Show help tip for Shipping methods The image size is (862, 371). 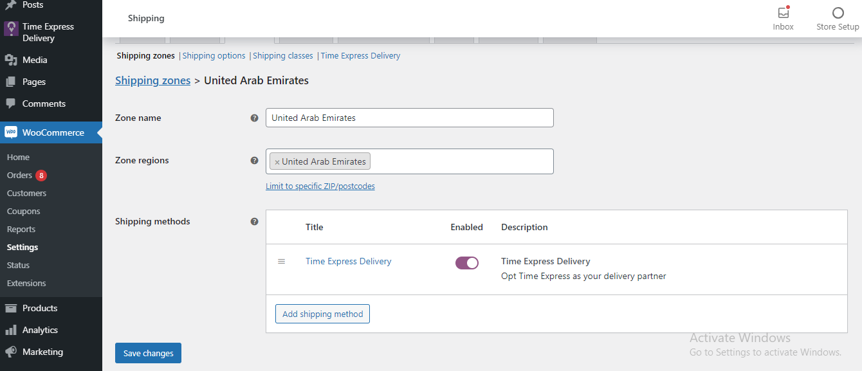(x=254, y=222)
